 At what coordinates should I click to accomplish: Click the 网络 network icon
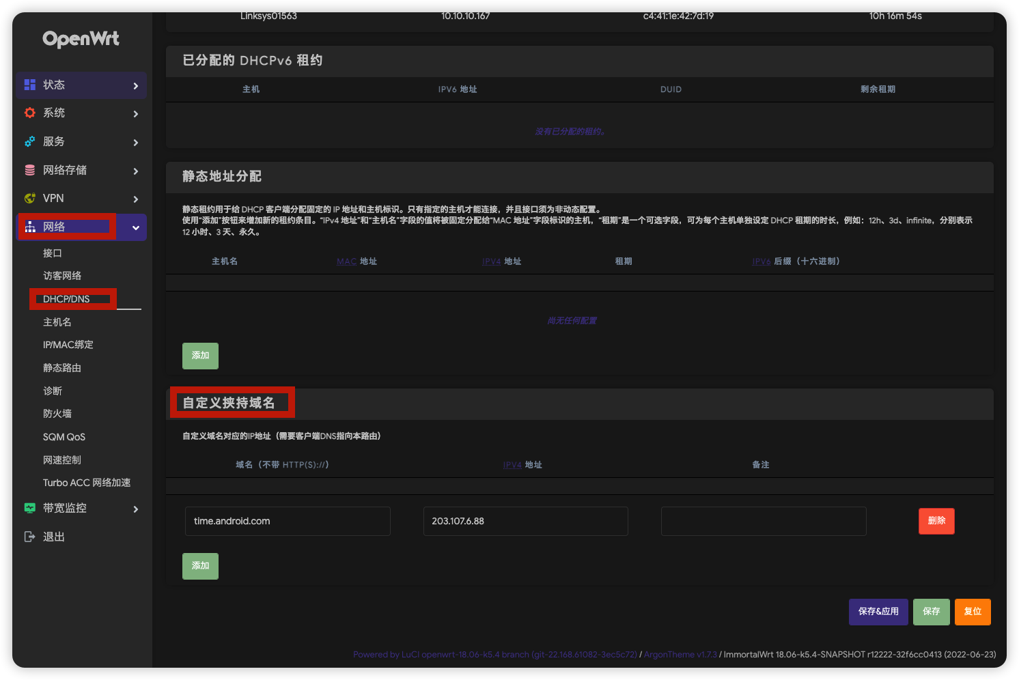30,227
